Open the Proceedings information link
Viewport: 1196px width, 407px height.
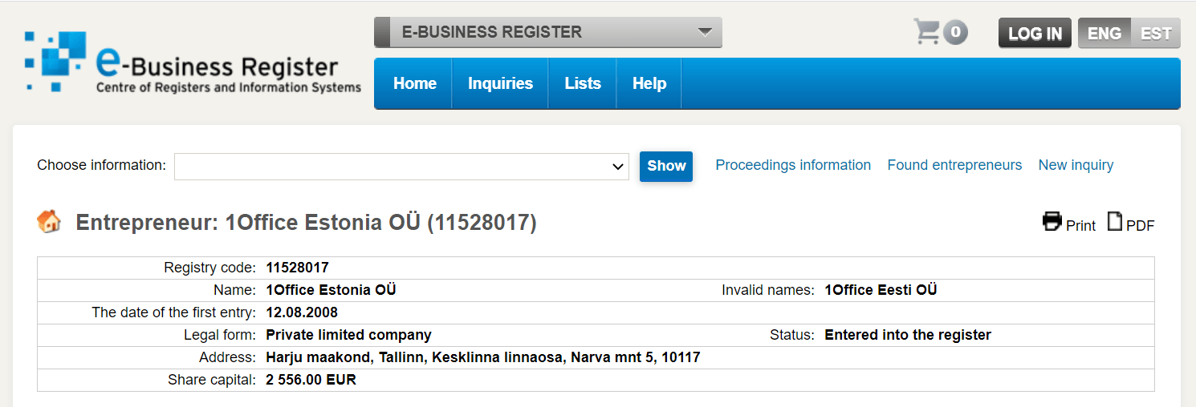(x=793, y=165)
